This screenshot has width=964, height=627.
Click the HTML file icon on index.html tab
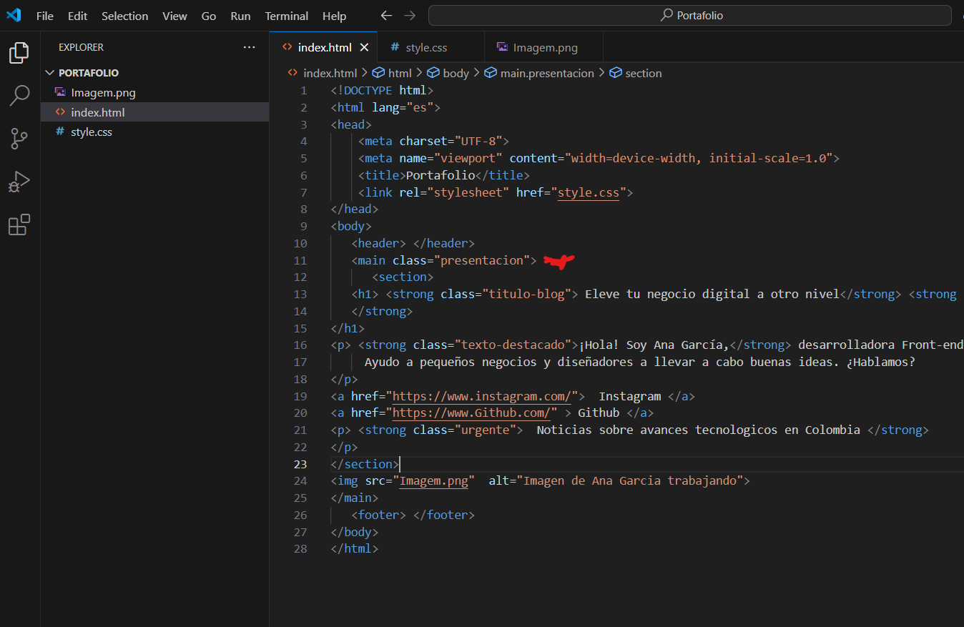click(x=287, y=47)
